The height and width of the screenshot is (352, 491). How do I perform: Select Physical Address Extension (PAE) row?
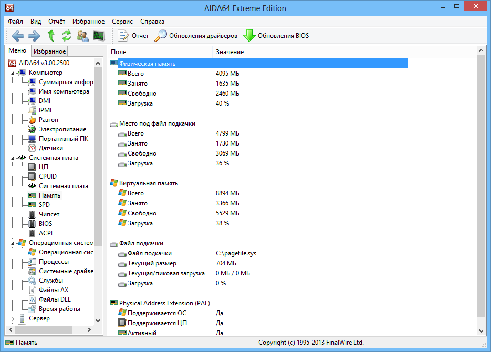258,303
